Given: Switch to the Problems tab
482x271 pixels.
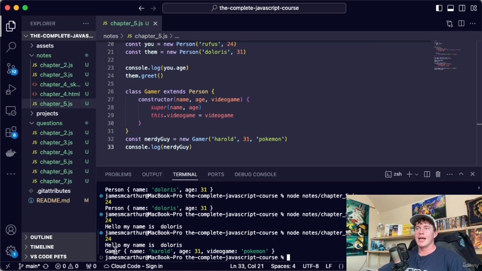Looking at the screenshot, I should (x=118, y=174).
